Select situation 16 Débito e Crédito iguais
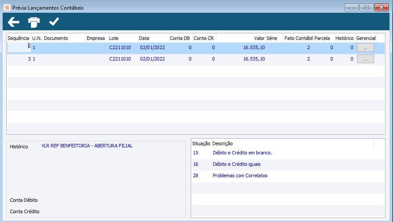Viewport: 393px width, 222px height. coord(288,165)
